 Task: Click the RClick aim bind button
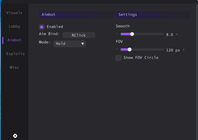[x=79, y=35]
